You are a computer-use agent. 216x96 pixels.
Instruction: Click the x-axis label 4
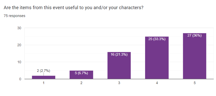coord(157,83)
